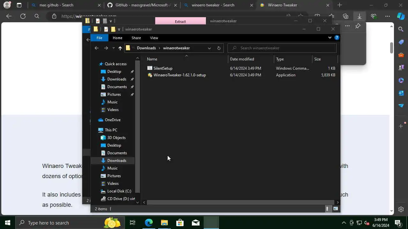Open more options in downloads flyout
This screenshot has width=408, height=229.
click(347, 26)
